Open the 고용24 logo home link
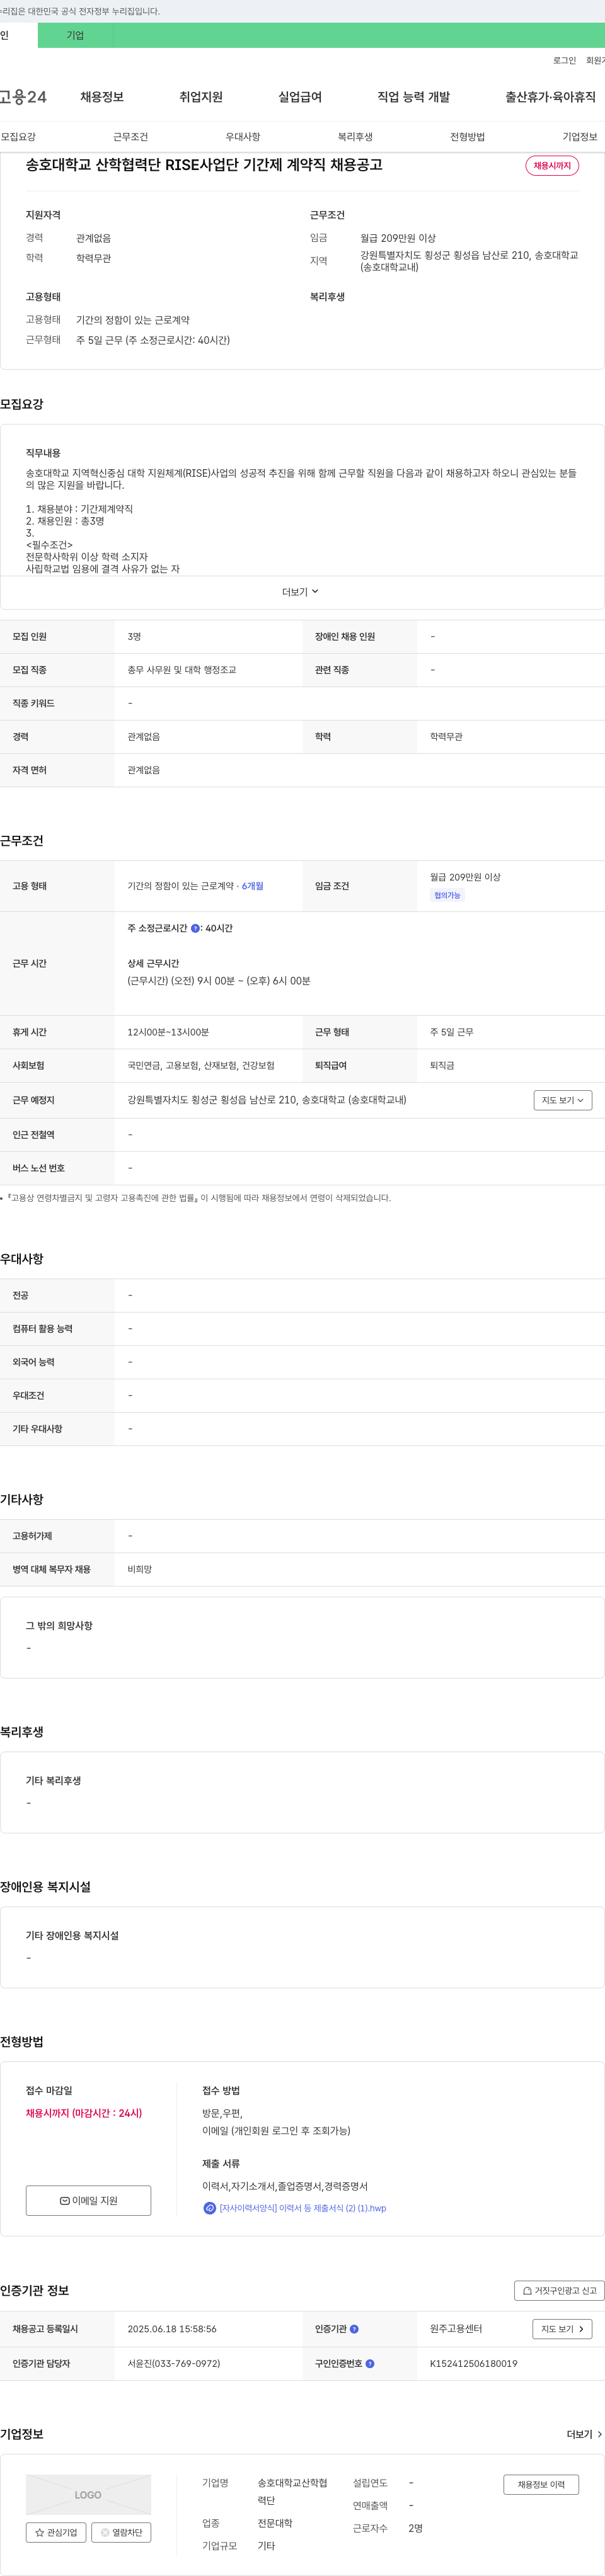605x2576 pixels. click(23, 97)
